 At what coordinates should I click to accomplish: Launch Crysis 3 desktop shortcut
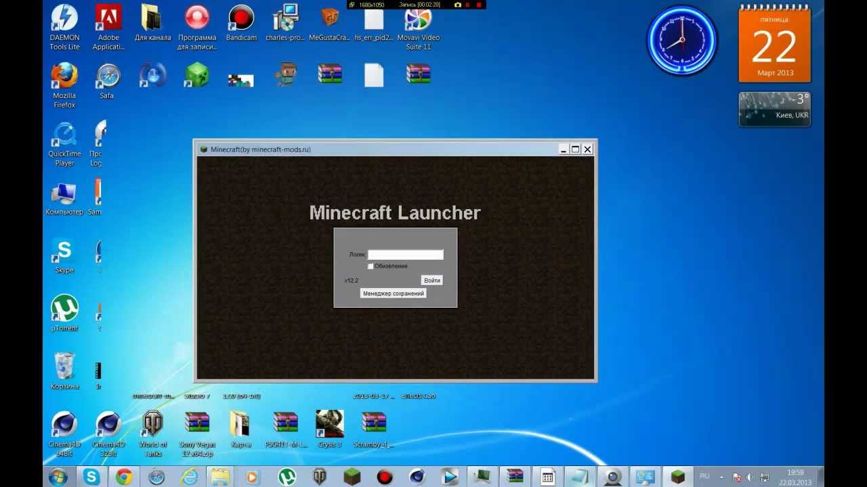coord(329,430)
